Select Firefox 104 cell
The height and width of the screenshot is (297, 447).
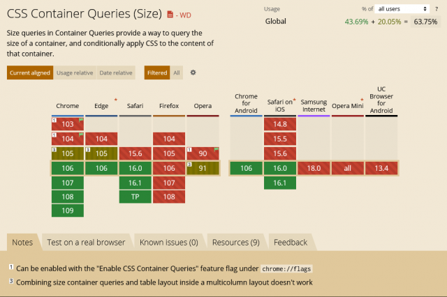[x=169, y=139]
